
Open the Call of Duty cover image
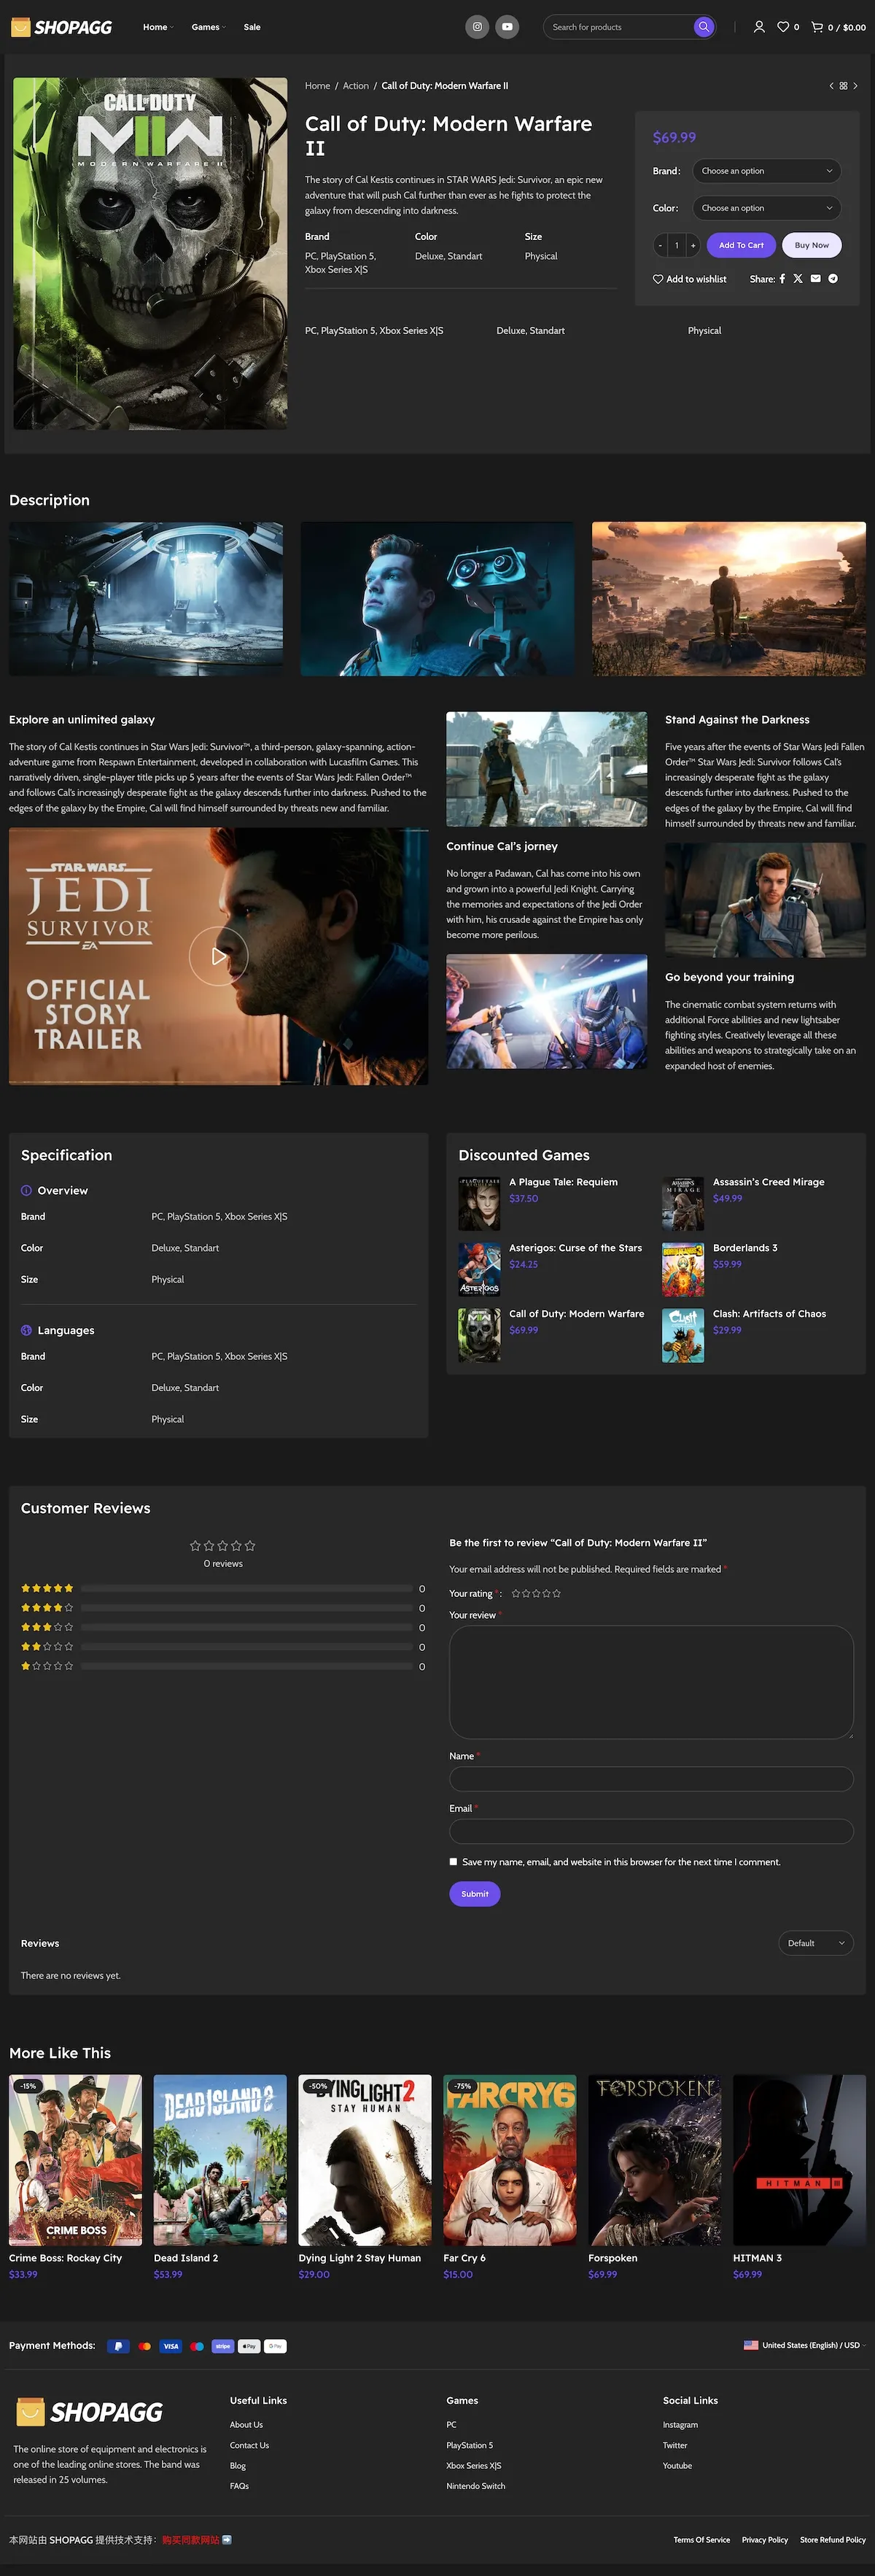tap(150, 254)
